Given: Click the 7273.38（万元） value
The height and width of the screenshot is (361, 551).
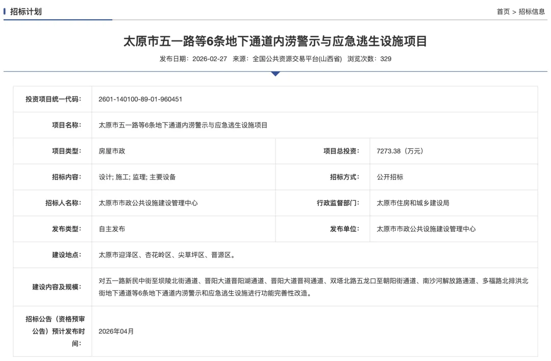Looking at the screenshot, I should point(400,151).
